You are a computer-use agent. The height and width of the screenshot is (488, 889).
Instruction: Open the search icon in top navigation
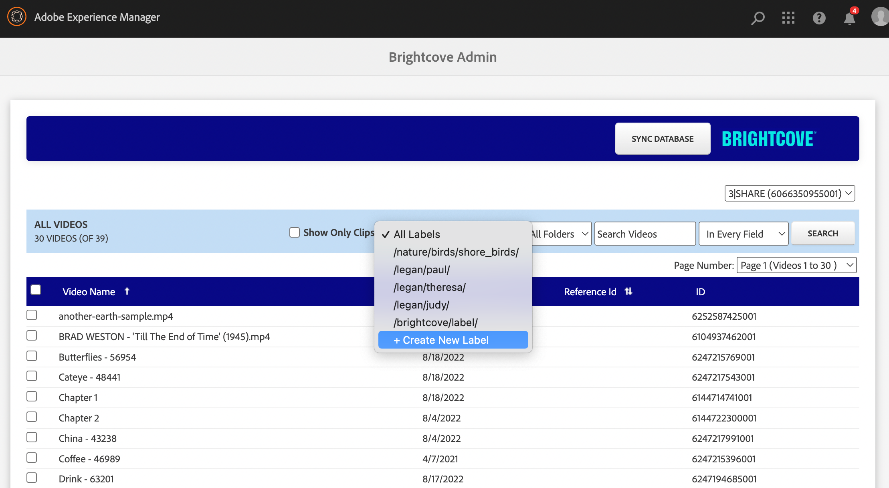(x=759, y=17)
